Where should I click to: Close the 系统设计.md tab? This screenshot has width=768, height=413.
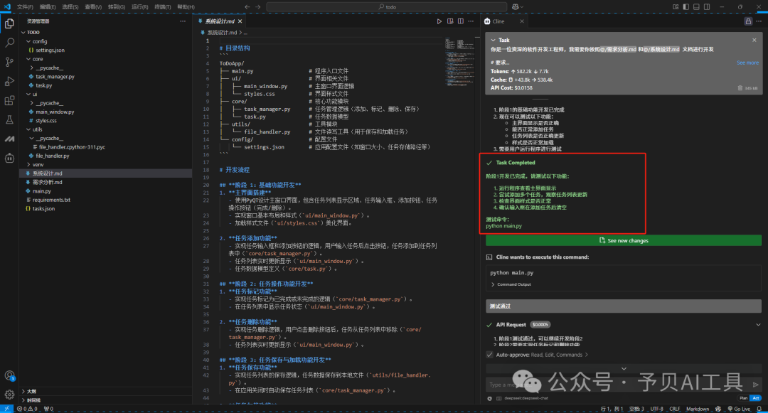[240, 21]
